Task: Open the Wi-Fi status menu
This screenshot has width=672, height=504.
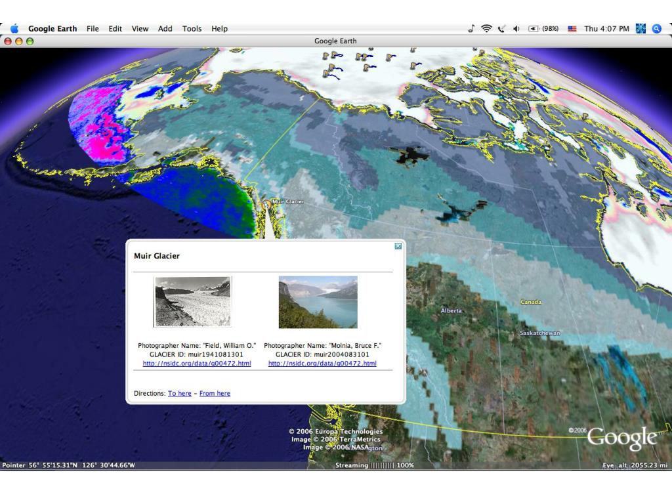Action: [x=486, y=29]
